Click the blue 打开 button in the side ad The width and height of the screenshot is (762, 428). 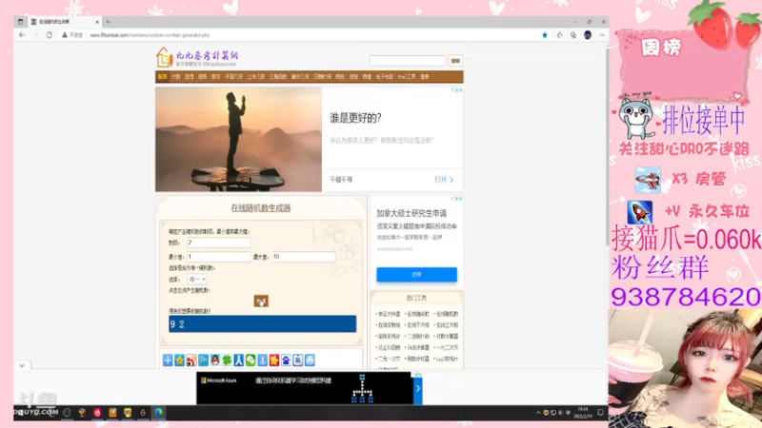coord(416,274)
